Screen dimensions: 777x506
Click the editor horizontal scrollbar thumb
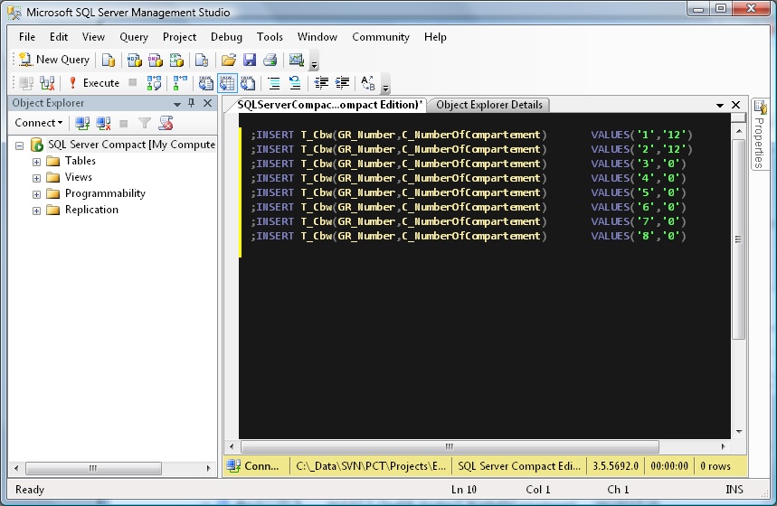(450, 446)
